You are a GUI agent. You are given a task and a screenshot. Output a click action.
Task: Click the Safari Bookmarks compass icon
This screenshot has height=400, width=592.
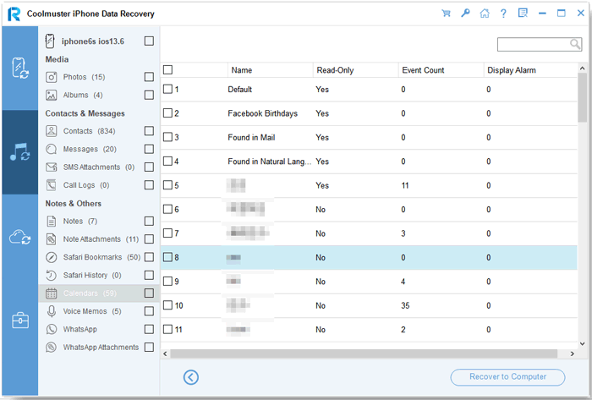click(x=51, y=257)
